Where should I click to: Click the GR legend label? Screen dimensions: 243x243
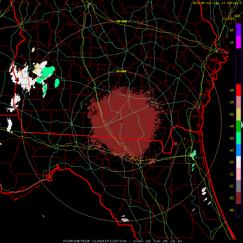pyautogui.click(x=232, y=102)
